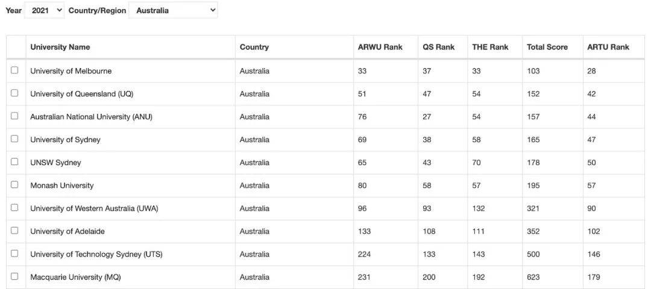Sort by the ARTU Rank column header

tap(608, 48)
